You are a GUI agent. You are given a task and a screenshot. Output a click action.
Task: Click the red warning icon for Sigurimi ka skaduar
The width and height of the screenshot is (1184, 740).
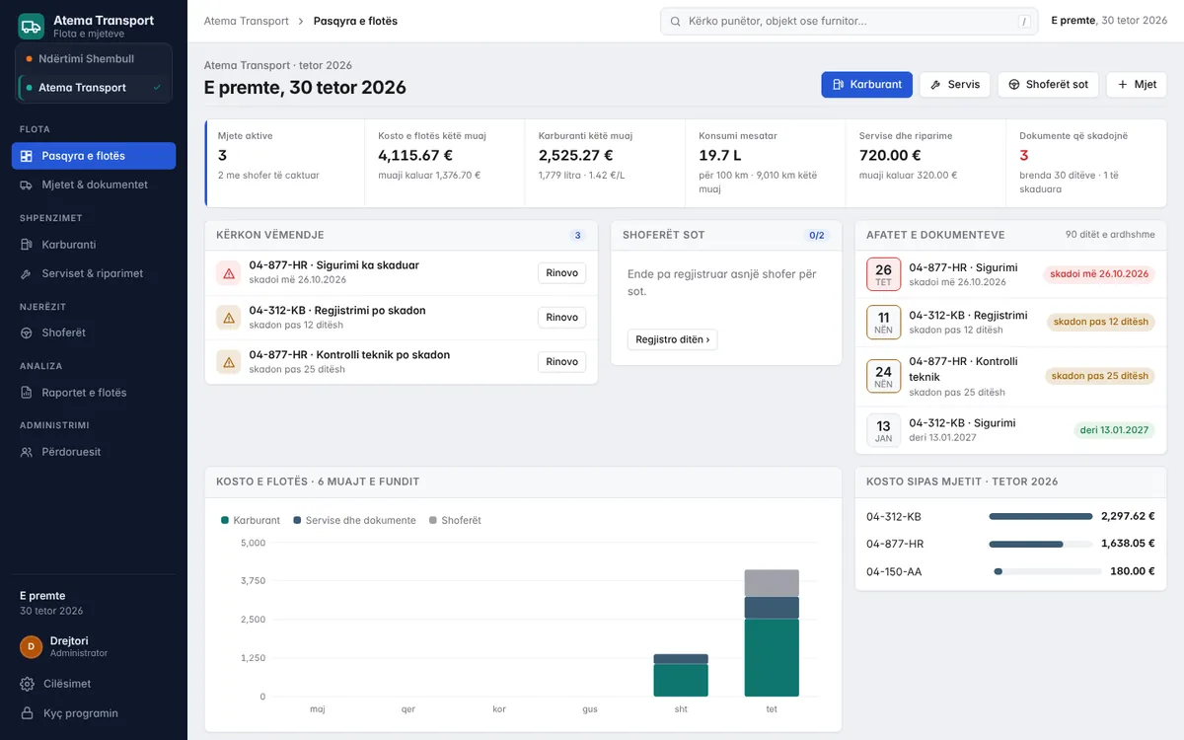coord(229,273)
